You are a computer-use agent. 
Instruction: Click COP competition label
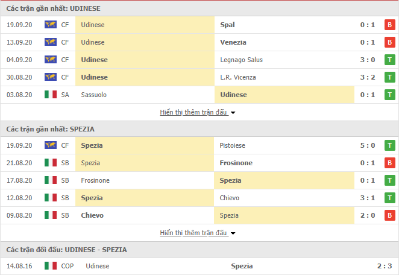click(x=67, y=266)
